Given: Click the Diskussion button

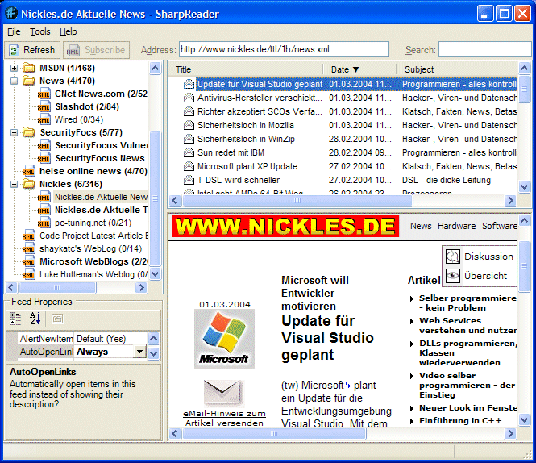Looking at the screenshot, I should coord(480,257).
